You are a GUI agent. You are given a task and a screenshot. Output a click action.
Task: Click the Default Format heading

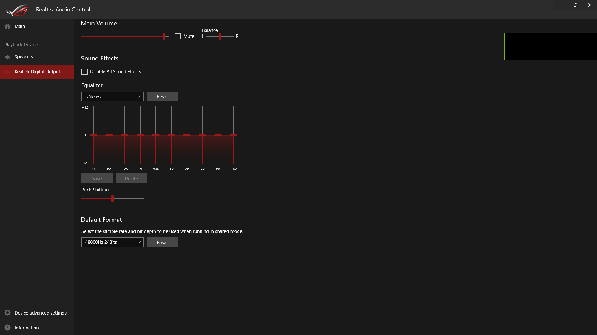[x=101, y=220]
